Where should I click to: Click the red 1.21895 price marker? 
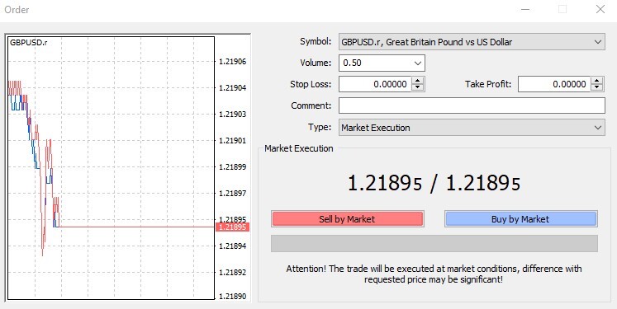232,227
